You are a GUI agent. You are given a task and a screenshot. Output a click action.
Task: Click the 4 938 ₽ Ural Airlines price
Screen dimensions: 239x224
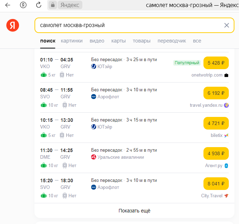tap(216, 154)
